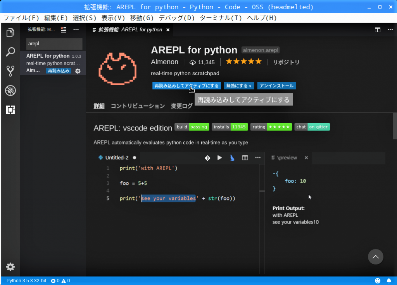The height and width of the screenshot is (285, 397).
Task: Click the extensions search field containing arepl
Action: (54, 44)
